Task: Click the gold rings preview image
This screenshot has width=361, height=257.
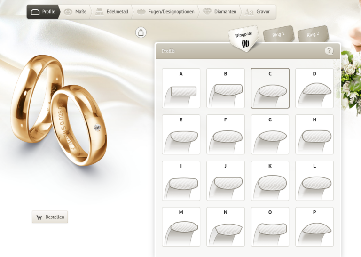Action: point(59,111)
